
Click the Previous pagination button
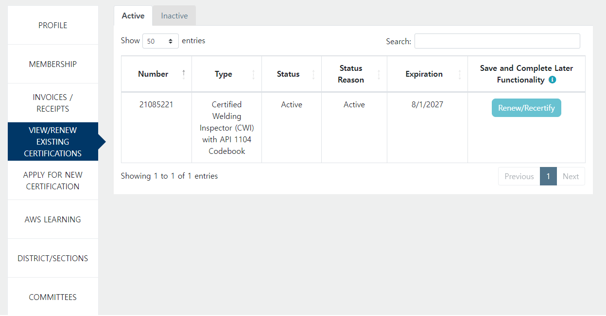pos(519,176)
